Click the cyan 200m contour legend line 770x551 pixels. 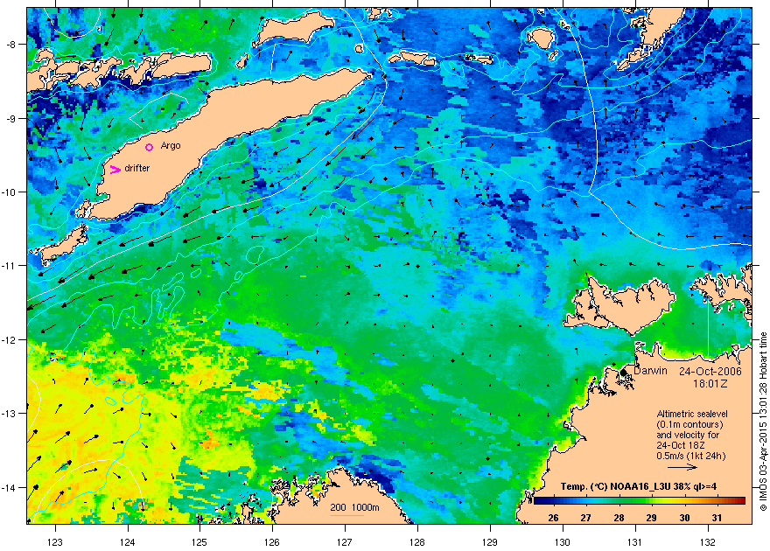point(346,516)
